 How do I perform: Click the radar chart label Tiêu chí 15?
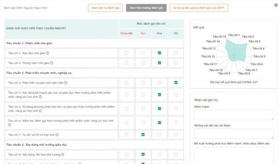pyautogui.click(x=219, y=37)
